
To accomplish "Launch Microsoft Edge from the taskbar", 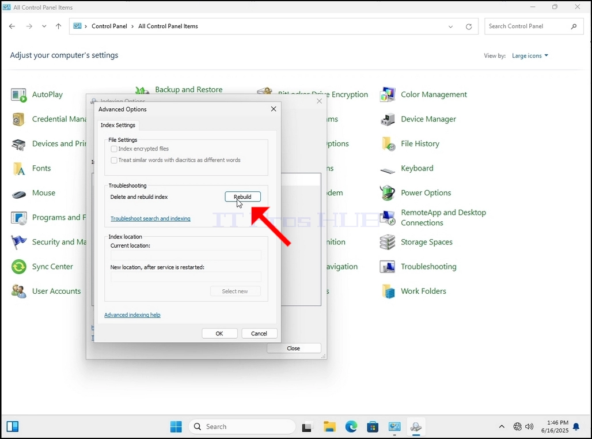I will tap(351, 427).
